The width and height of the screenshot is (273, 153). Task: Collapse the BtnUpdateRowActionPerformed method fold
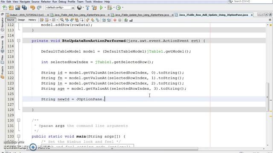point(19,41)
